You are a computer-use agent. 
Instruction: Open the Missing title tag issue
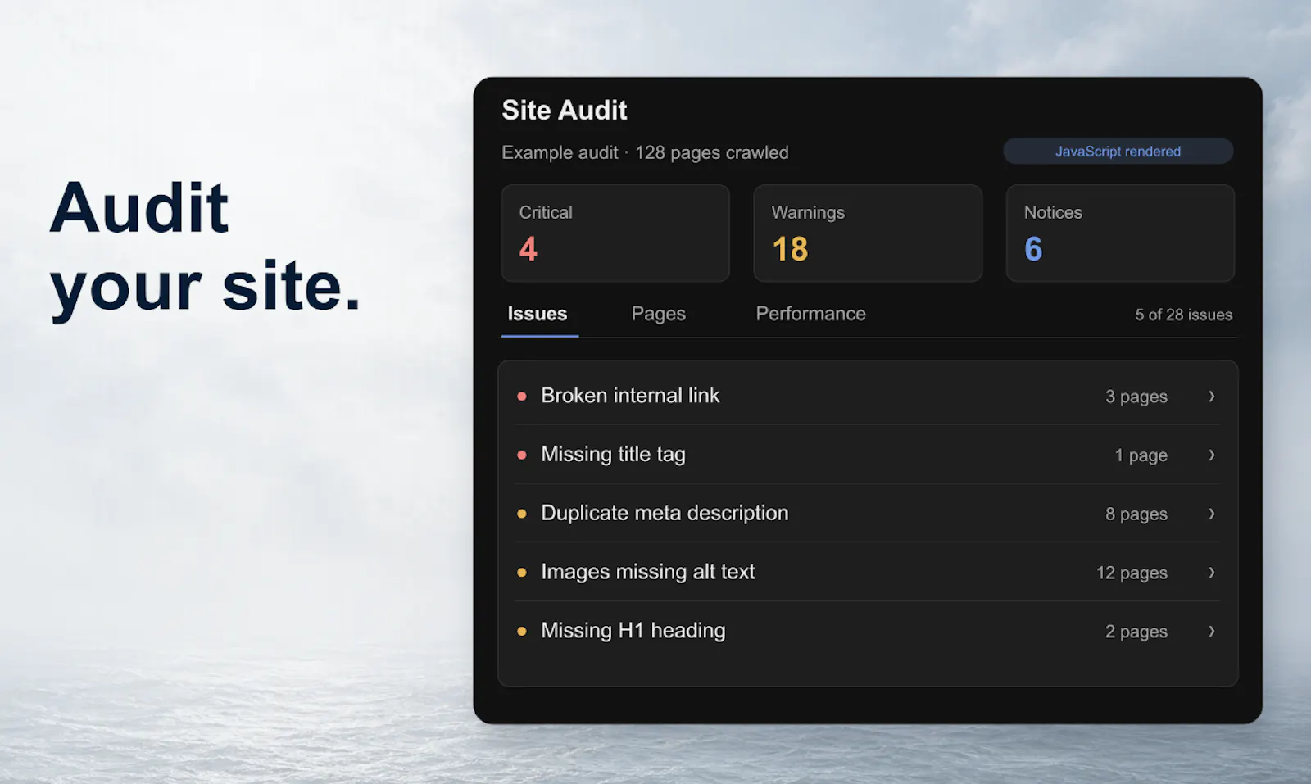pyautogui.click(x=868, y=455)
